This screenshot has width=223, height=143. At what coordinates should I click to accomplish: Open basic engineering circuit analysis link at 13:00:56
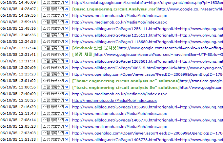[x=148, y=87]
